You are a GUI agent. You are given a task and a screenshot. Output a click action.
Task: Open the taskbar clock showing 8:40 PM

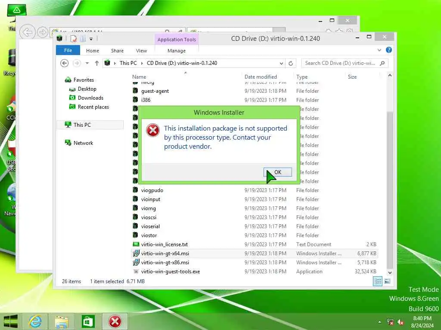point(422,322)
